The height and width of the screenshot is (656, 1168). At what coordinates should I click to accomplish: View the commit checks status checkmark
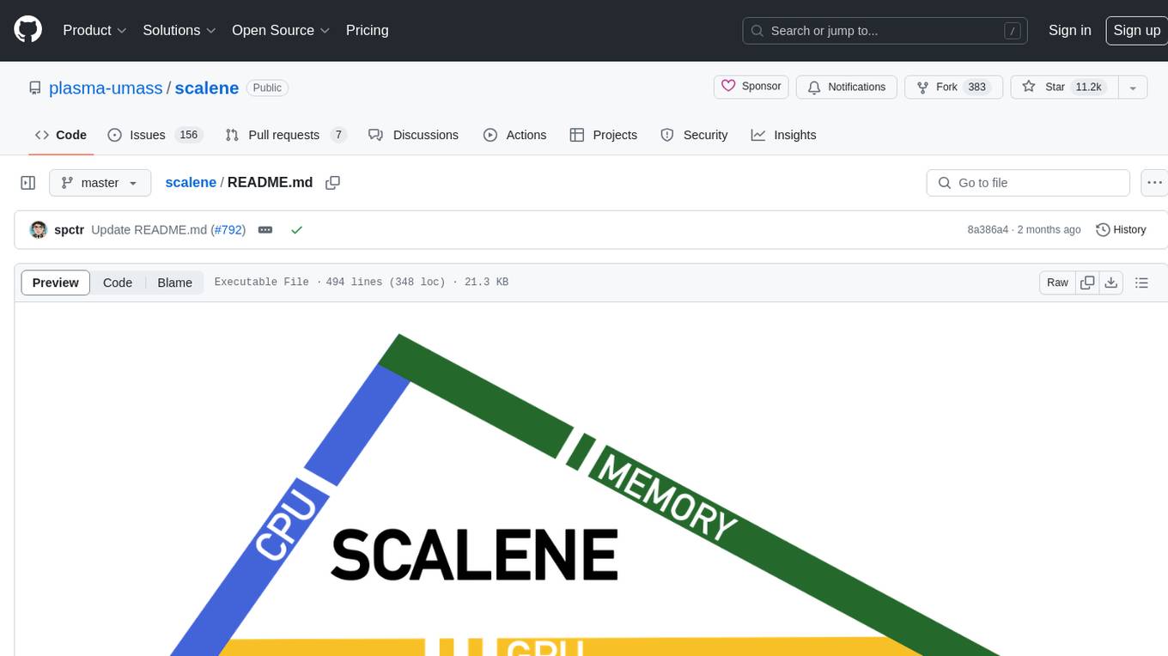point(297,230)
